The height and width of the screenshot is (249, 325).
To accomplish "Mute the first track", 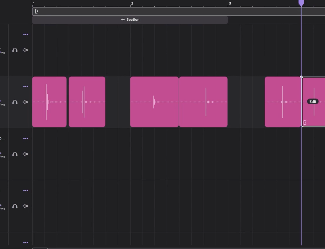I will click(x=25, y=50).
